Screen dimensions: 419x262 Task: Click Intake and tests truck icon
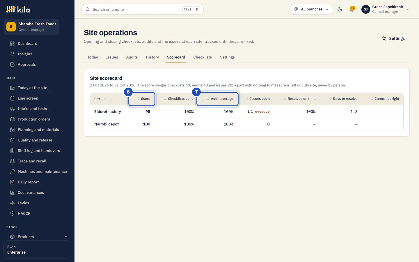pyautogui.click(x=12, y=109)
